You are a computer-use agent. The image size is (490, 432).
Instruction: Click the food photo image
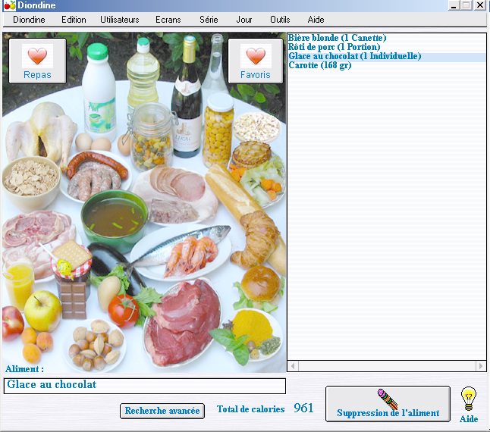[144, 202]
